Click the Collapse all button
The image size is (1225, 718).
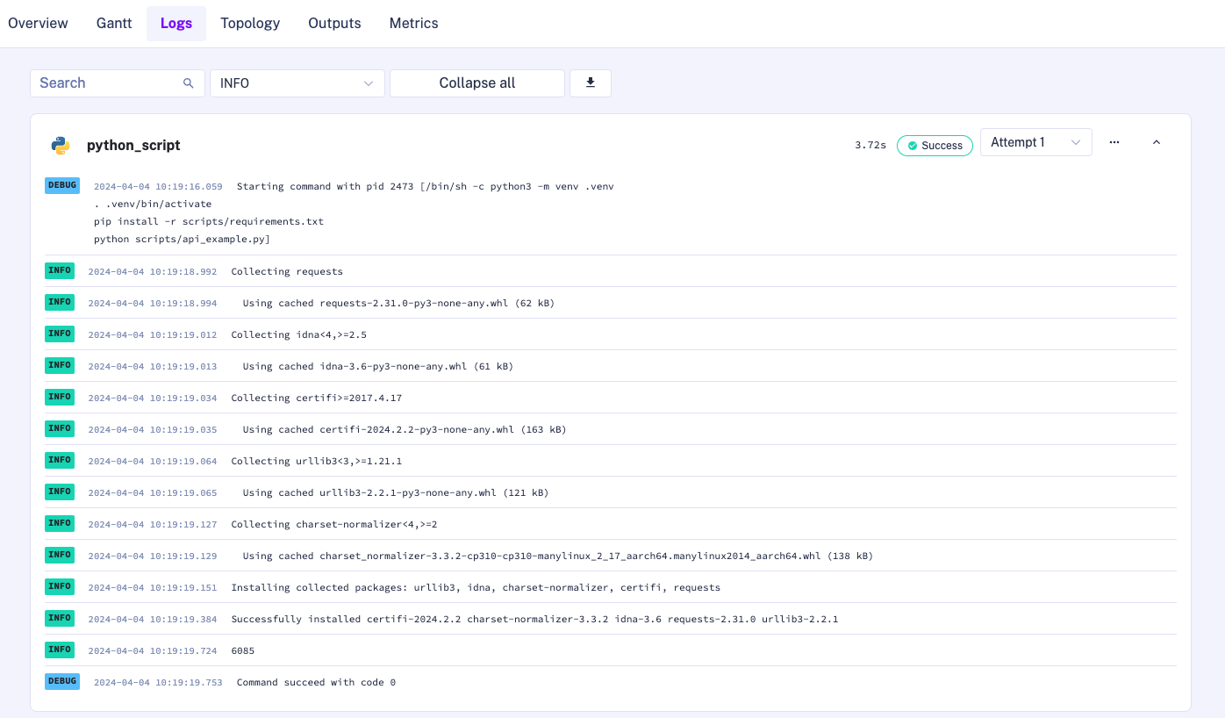click(x=476, y=83)
